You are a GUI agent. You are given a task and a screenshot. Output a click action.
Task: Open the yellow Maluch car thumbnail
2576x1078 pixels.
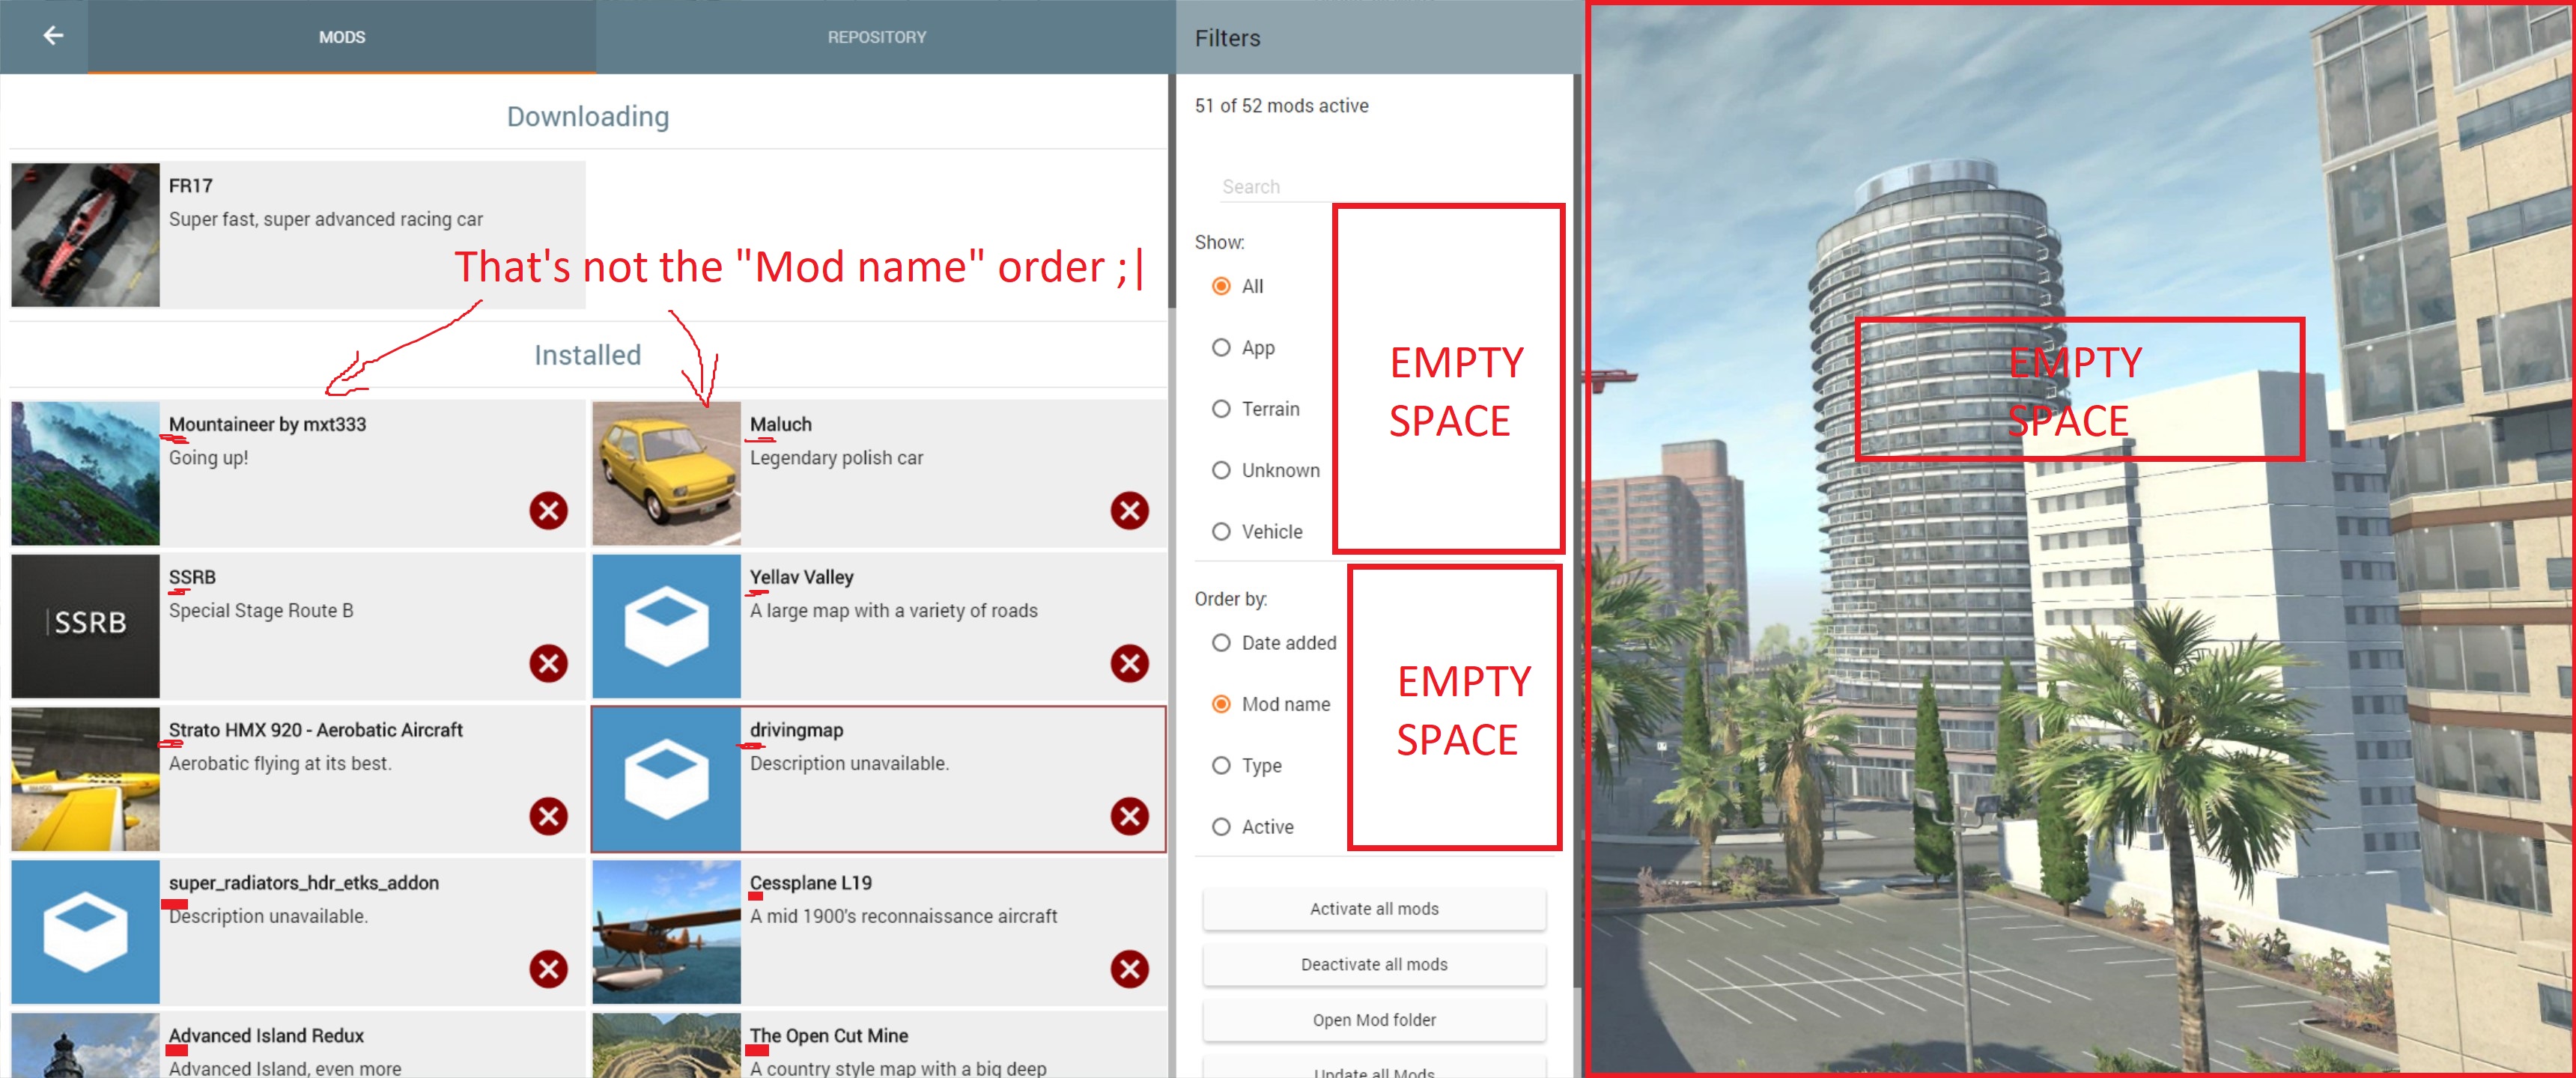tap(666, 473)
